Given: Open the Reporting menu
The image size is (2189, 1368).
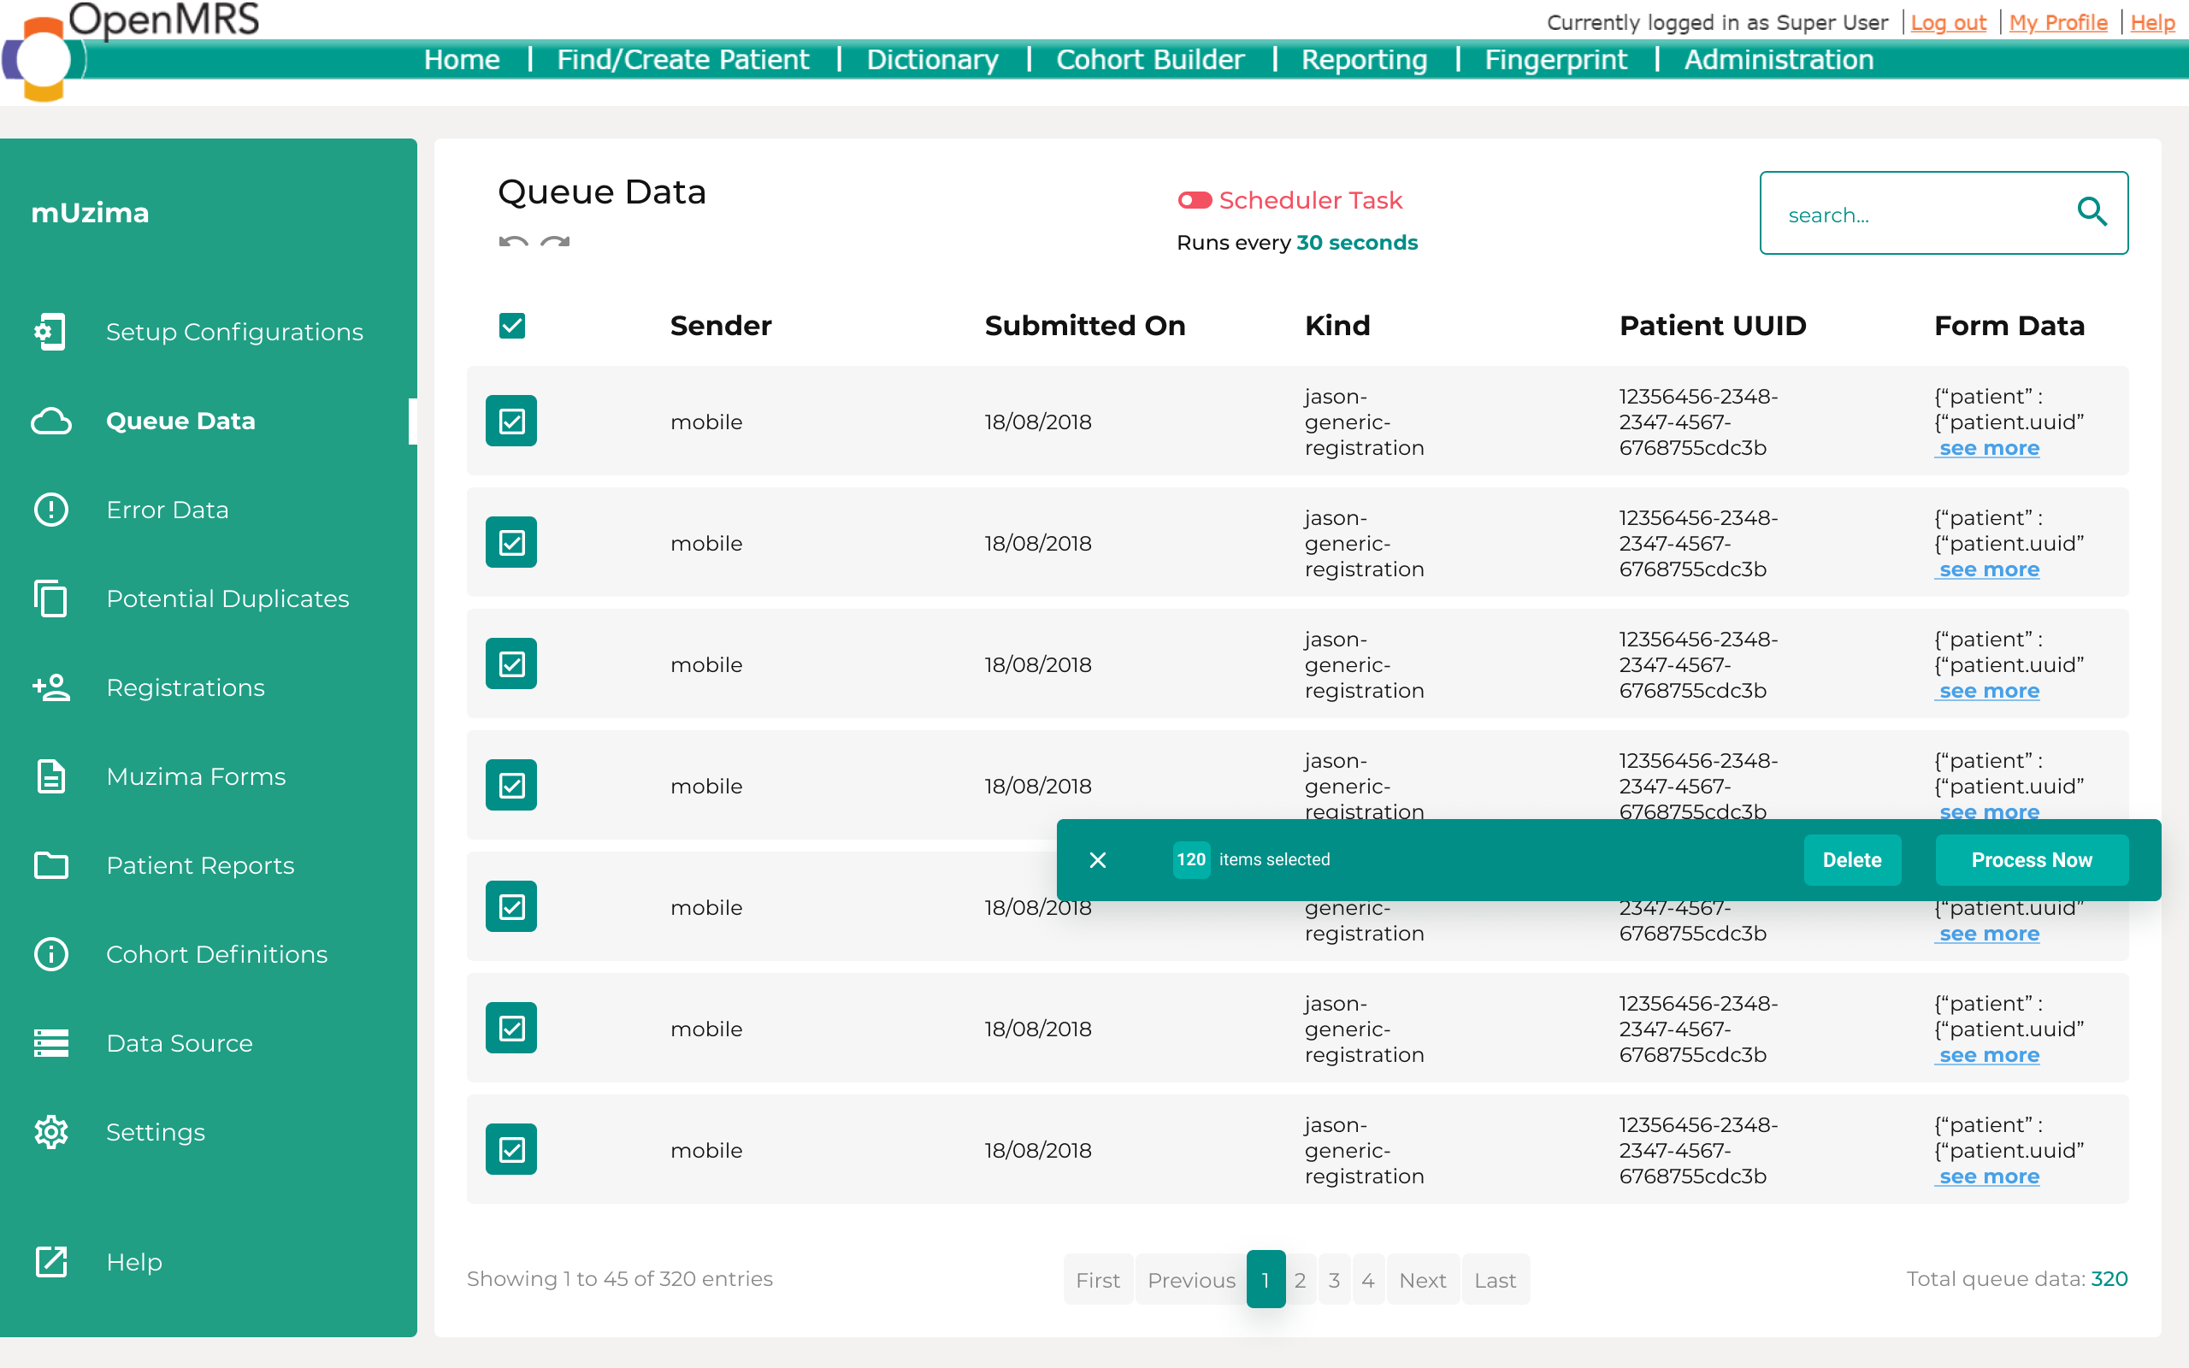Looking at the screenshot, I should pos(1364,60).
